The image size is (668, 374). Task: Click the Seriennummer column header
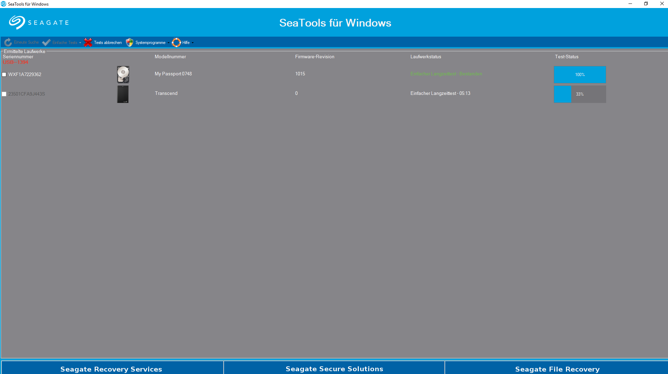point(18,57)
